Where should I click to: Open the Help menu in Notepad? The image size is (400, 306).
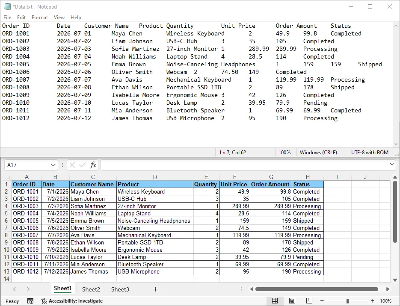[76, 18]
